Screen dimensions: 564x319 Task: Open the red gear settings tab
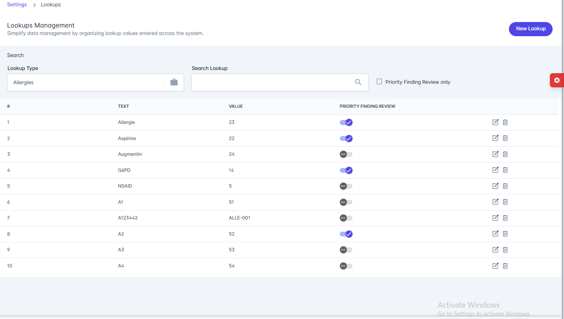[557, 80]
